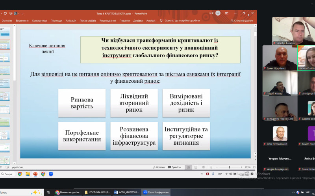Click the blue Zoom icon in shared taskbar
The width and height of the screenshot is (315, 196).
click(x=51, y=174)
